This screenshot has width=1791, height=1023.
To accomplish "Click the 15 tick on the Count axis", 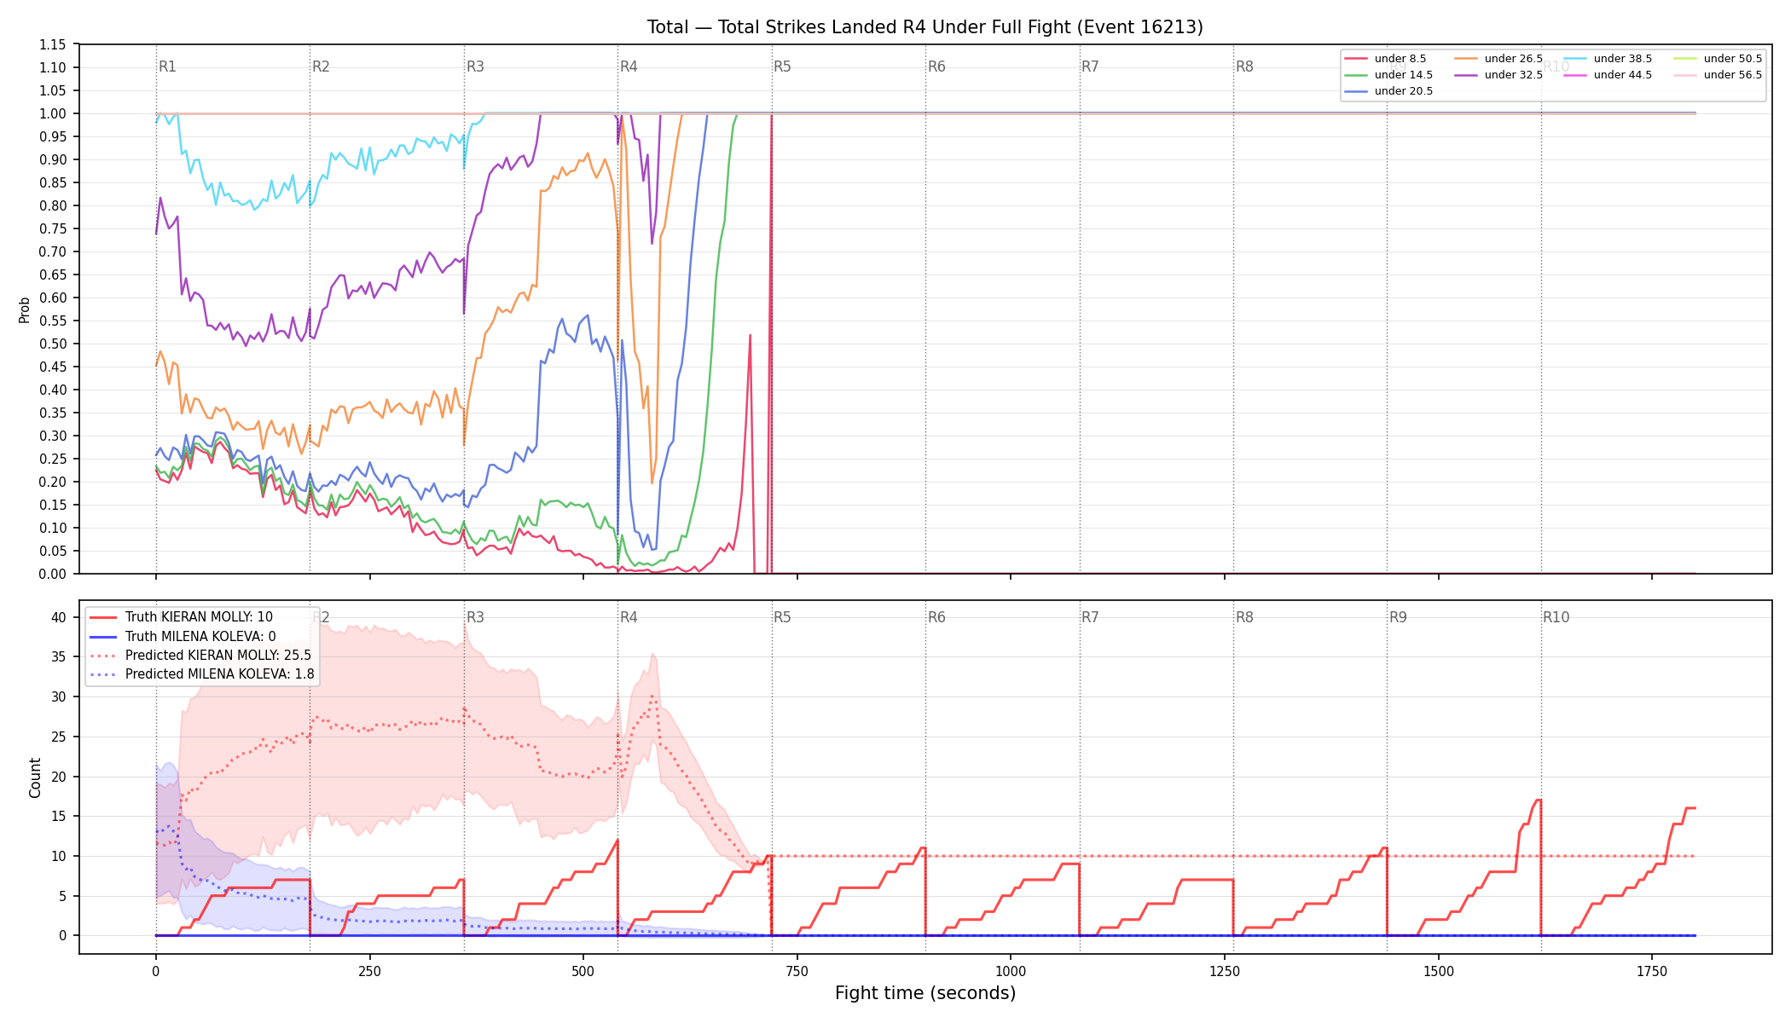I will [x=59, y=816].
